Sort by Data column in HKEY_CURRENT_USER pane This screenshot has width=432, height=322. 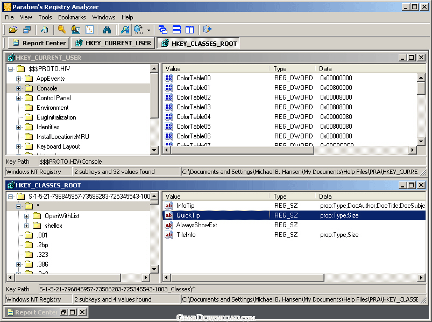(371, 68)
